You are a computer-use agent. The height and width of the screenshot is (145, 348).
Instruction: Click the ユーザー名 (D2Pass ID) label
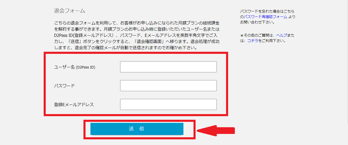[74, 67]
